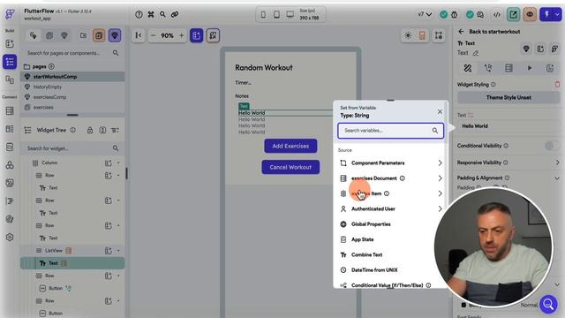
Task: Select the tablet device preview icon
Action: [x=276, y=14]
